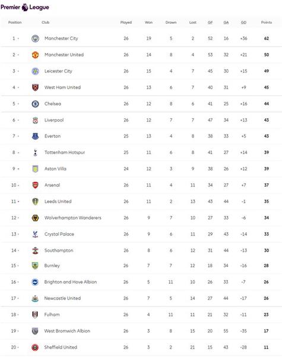
Task: Click the Manchester United club crest
Action: 35,55
